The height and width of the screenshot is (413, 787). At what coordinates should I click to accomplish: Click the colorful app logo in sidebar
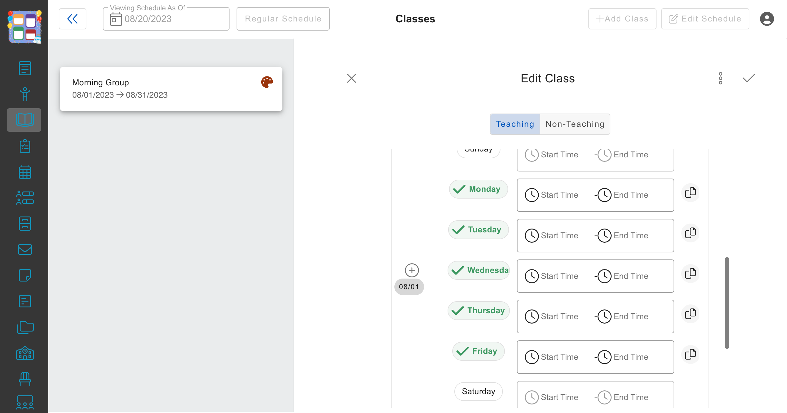pos(24,27)
